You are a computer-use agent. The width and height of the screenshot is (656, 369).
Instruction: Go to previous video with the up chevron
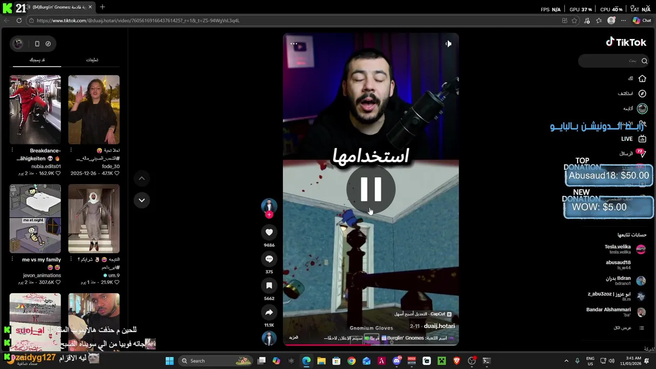coord(141,178)
